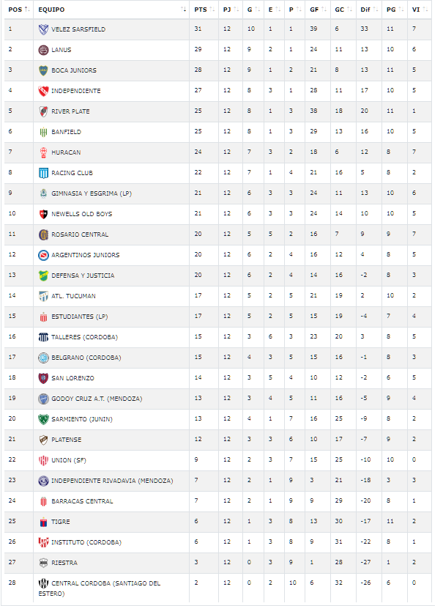
Task: Click the Rosario Central crest icon
Action: tap(43, 234)
